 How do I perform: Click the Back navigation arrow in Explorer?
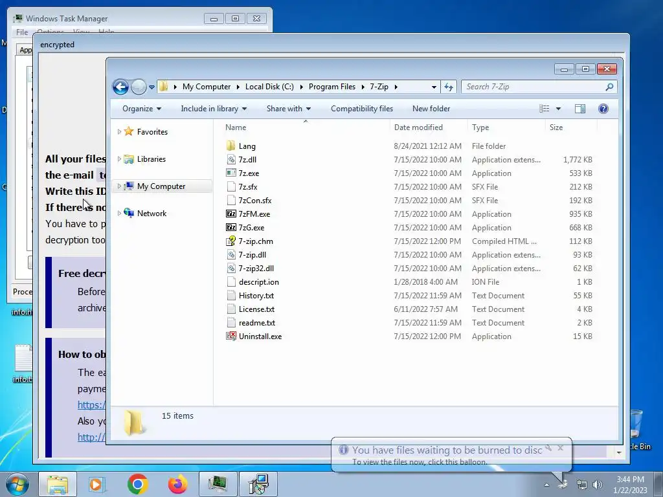click(120, 87)
